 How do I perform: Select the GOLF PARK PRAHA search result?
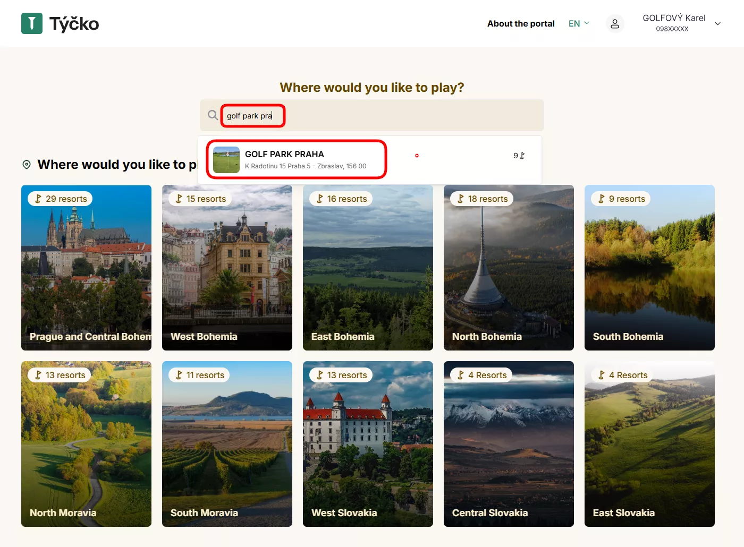pos(370,159)
